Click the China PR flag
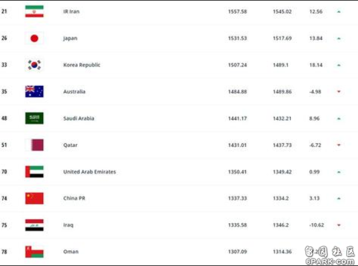The width and height of the screenshot is (358, 266). click(35, 198)
